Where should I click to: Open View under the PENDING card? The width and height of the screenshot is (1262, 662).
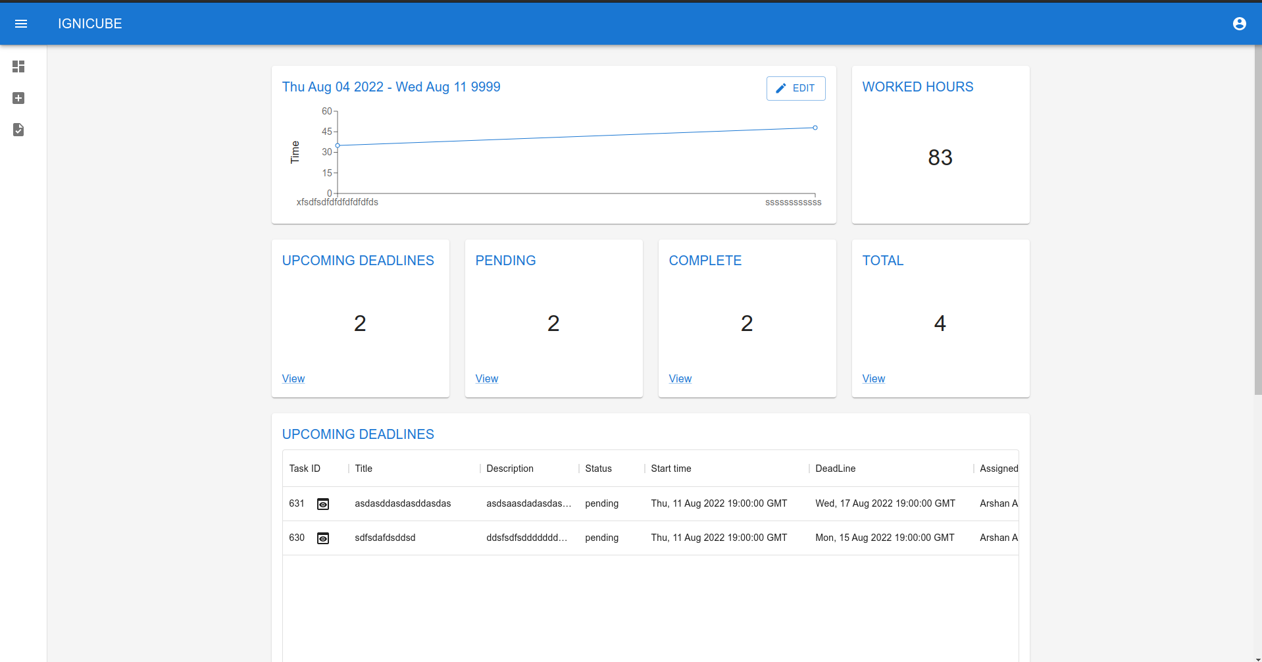point(486,378)
